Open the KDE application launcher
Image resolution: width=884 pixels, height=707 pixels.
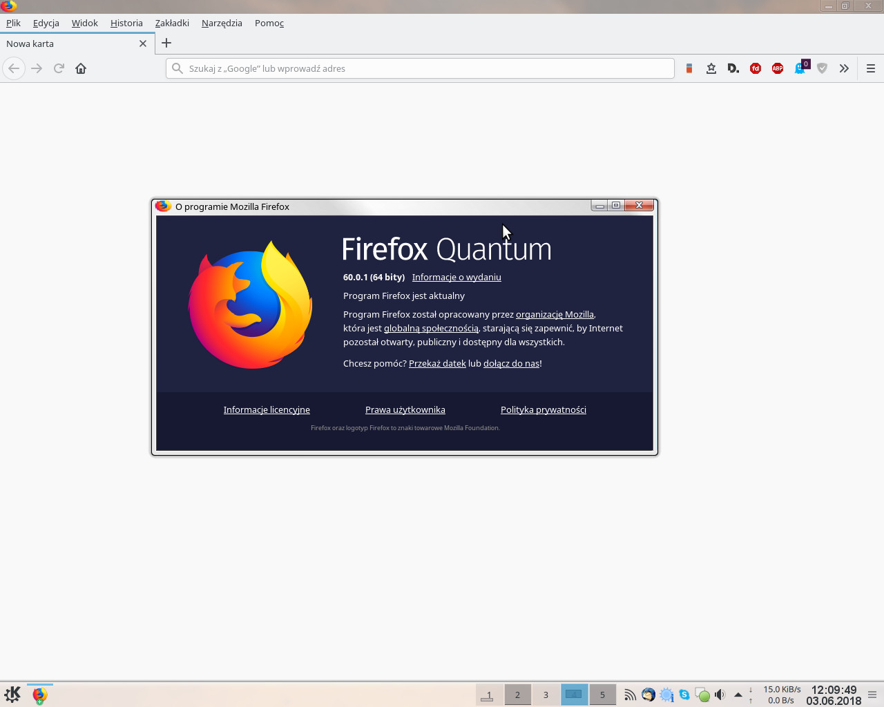coord(12,694)
